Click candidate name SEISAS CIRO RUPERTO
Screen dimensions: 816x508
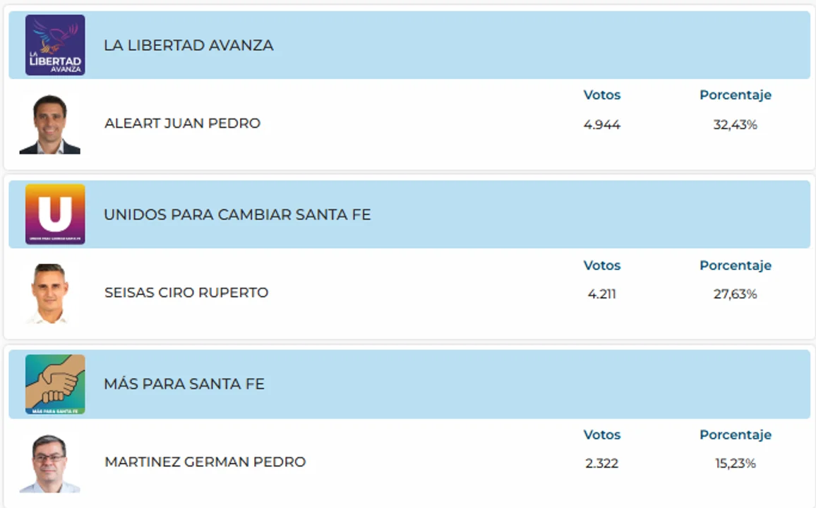(186, 293)
